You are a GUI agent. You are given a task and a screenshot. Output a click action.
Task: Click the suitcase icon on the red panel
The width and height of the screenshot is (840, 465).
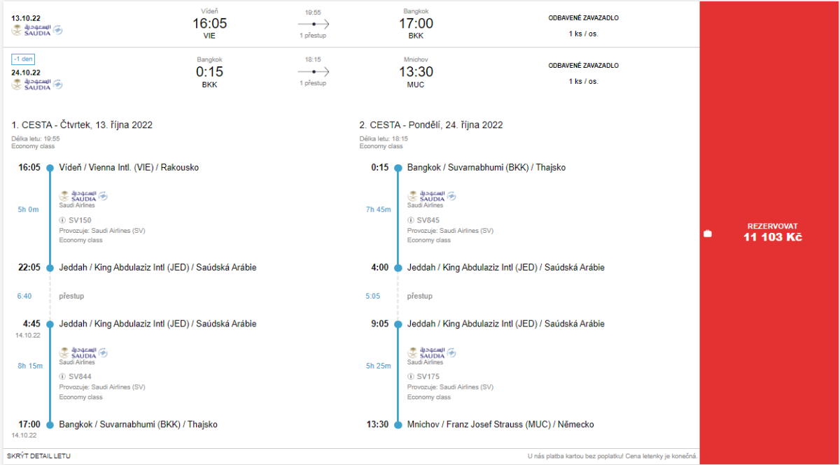[708, 234]
